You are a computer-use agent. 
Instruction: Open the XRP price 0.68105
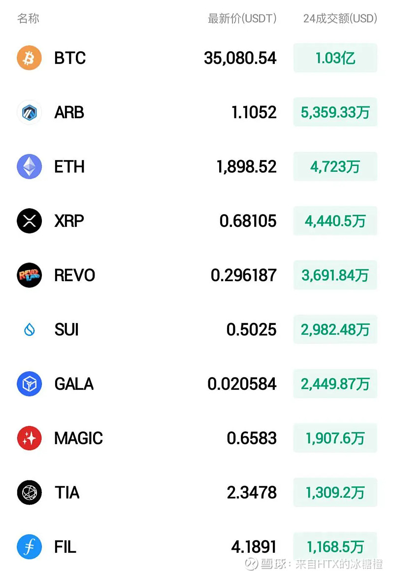pyautogui.click(x=248, y=221)
